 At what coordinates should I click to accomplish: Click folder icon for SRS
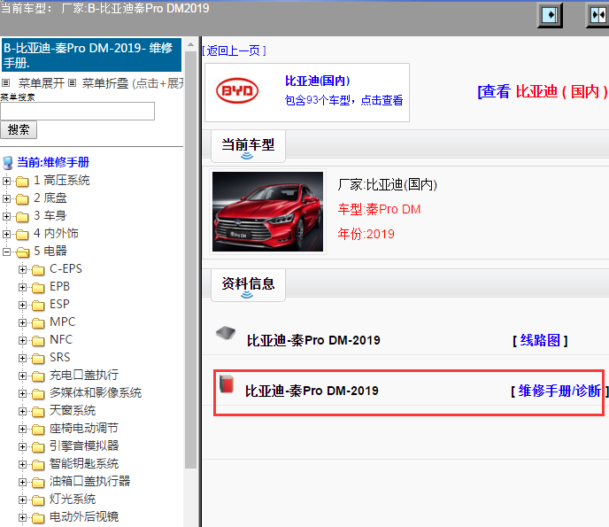click(38, 359)
